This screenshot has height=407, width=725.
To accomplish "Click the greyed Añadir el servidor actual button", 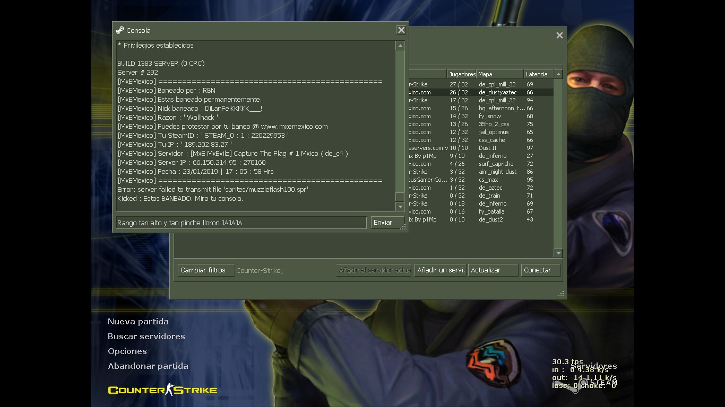I will point(374,270).
